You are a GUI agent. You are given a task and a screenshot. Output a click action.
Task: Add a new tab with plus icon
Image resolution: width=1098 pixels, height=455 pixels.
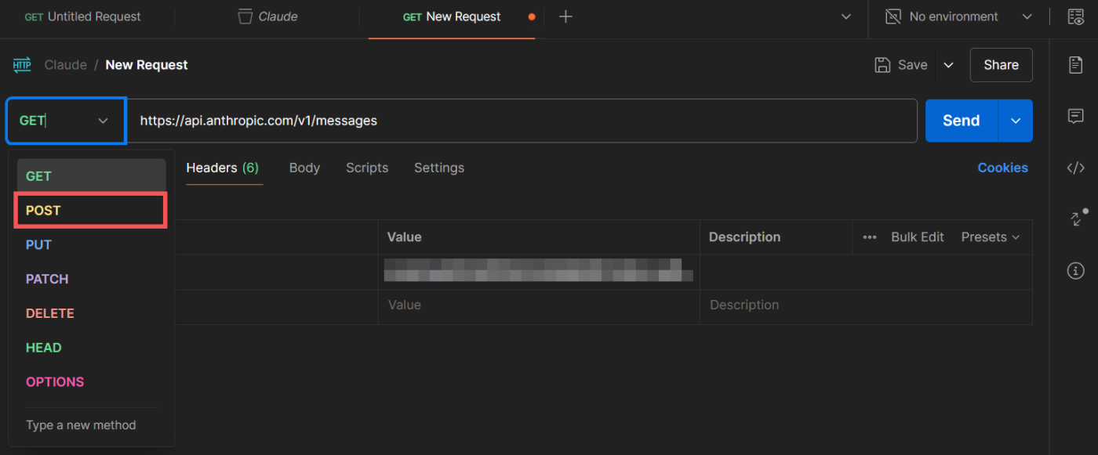pos(565,16)
